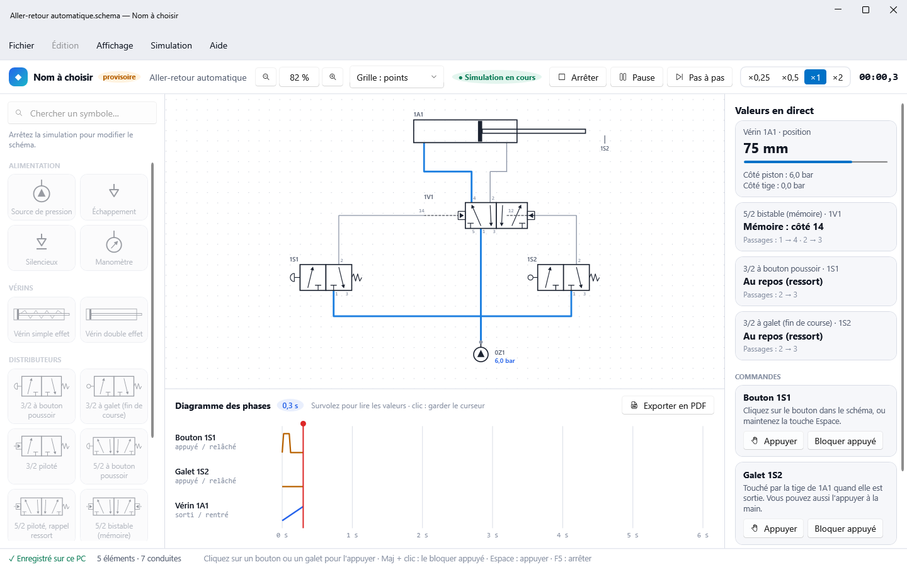The width and height of the screenshot is (907, 567).
Task: Lock Galet 1S2 with Bloquer appuyé
Action: coord(845,529)
